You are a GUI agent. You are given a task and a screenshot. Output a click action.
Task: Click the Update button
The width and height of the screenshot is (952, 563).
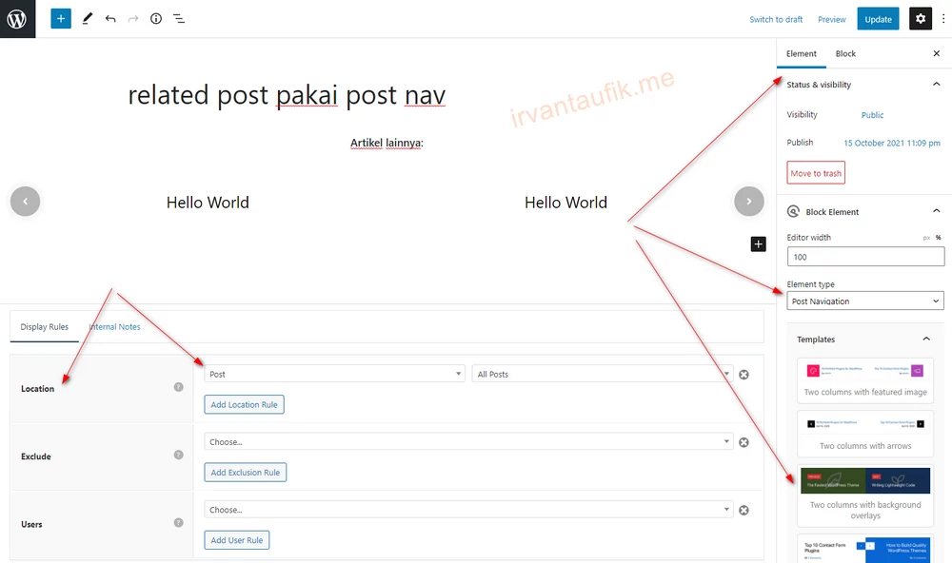(878, 19)
